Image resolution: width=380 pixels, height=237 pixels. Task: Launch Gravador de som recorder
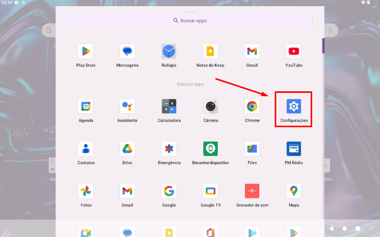coord(252,191)
